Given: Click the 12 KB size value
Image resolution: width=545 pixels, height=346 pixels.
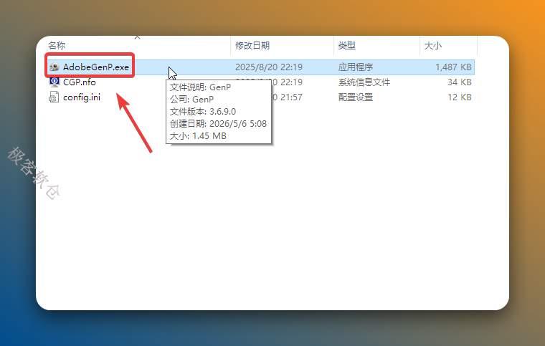Looking at the screenshot, I should (x=459, y=97).
